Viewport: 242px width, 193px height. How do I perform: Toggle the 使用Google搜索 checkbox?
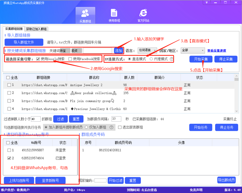(x=38, y=59)
